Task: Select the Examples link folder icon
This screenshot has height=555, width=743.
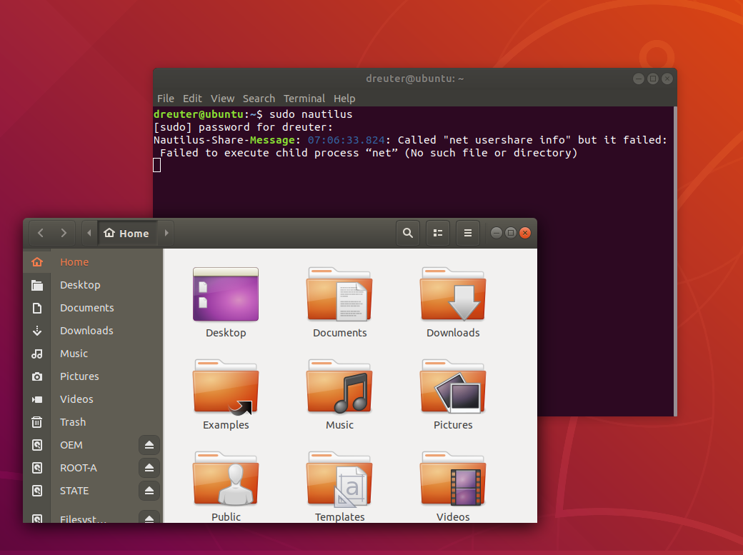Action: coord(226,386)
